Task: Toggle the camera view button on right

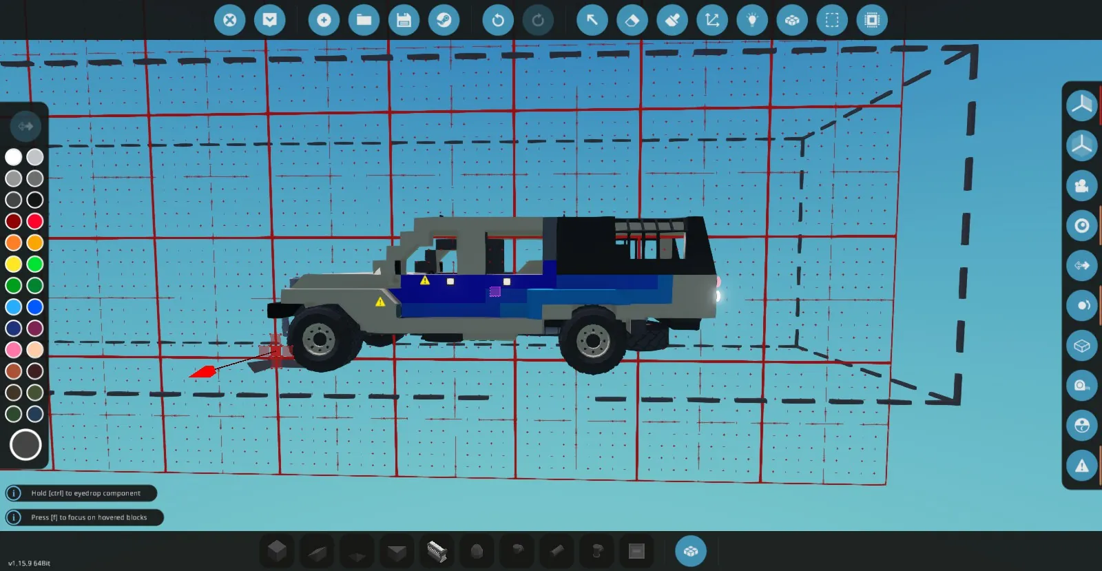Action: coord(1081,186)
